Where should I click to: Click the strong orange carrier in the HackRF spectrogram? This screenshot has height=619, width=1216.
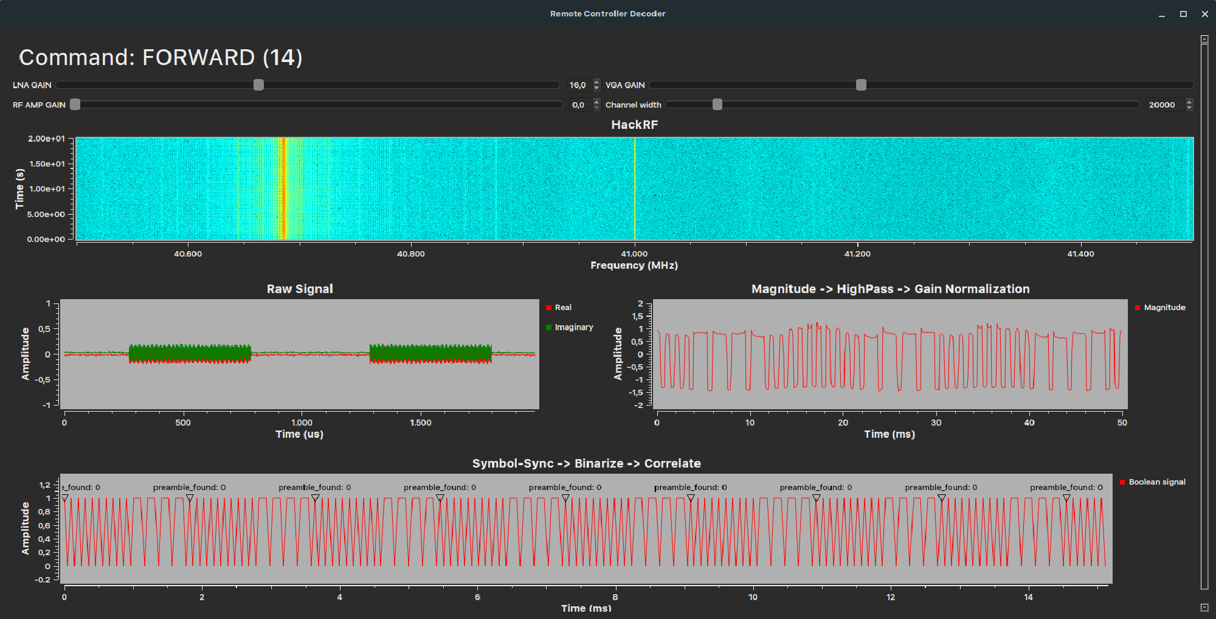(x=283, y=188)
